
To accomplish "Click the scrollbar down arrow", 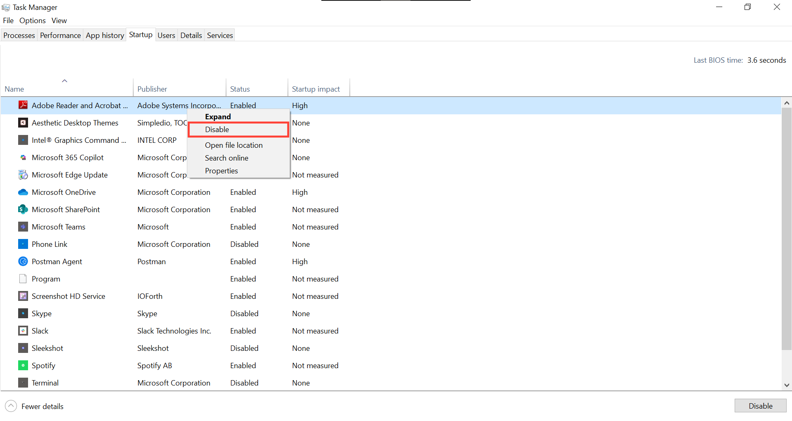I will click(787, 385).
